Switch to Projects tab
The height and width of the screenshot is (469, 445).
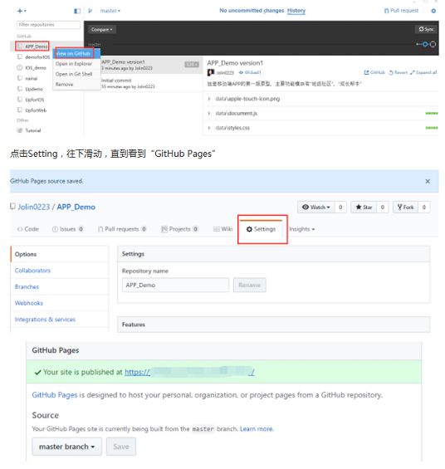coord(179,229)
